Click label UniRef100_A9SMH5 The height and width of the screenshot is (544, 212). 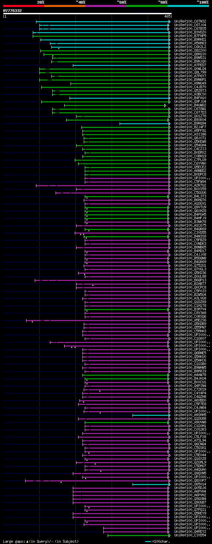[190, 415]
